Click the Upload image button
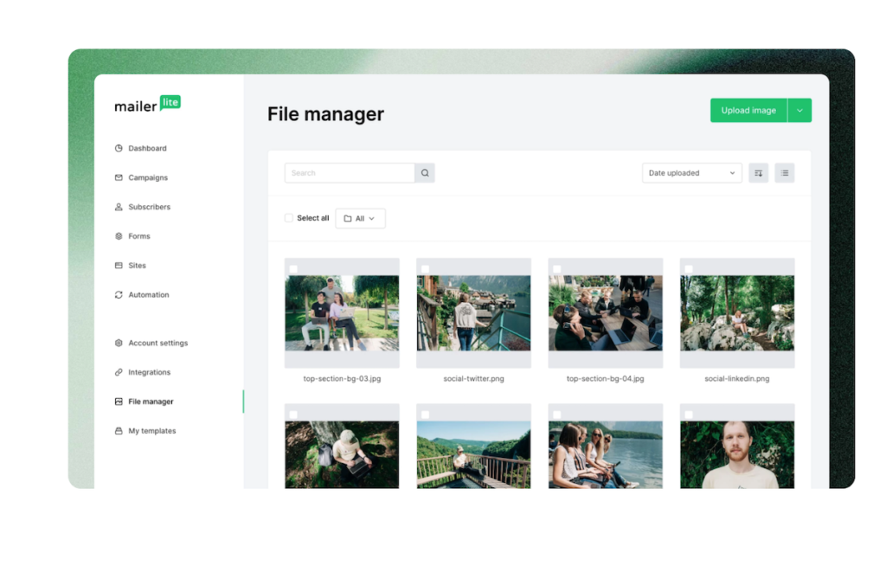This screenshot has width=886, height=579. 748,110
